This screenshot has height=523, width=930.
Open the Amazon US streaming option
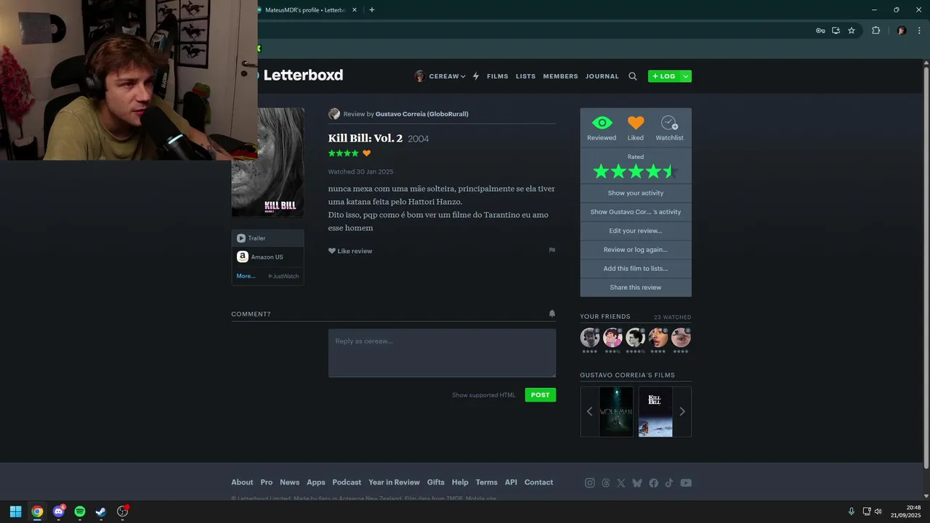[x=267, y=257]
